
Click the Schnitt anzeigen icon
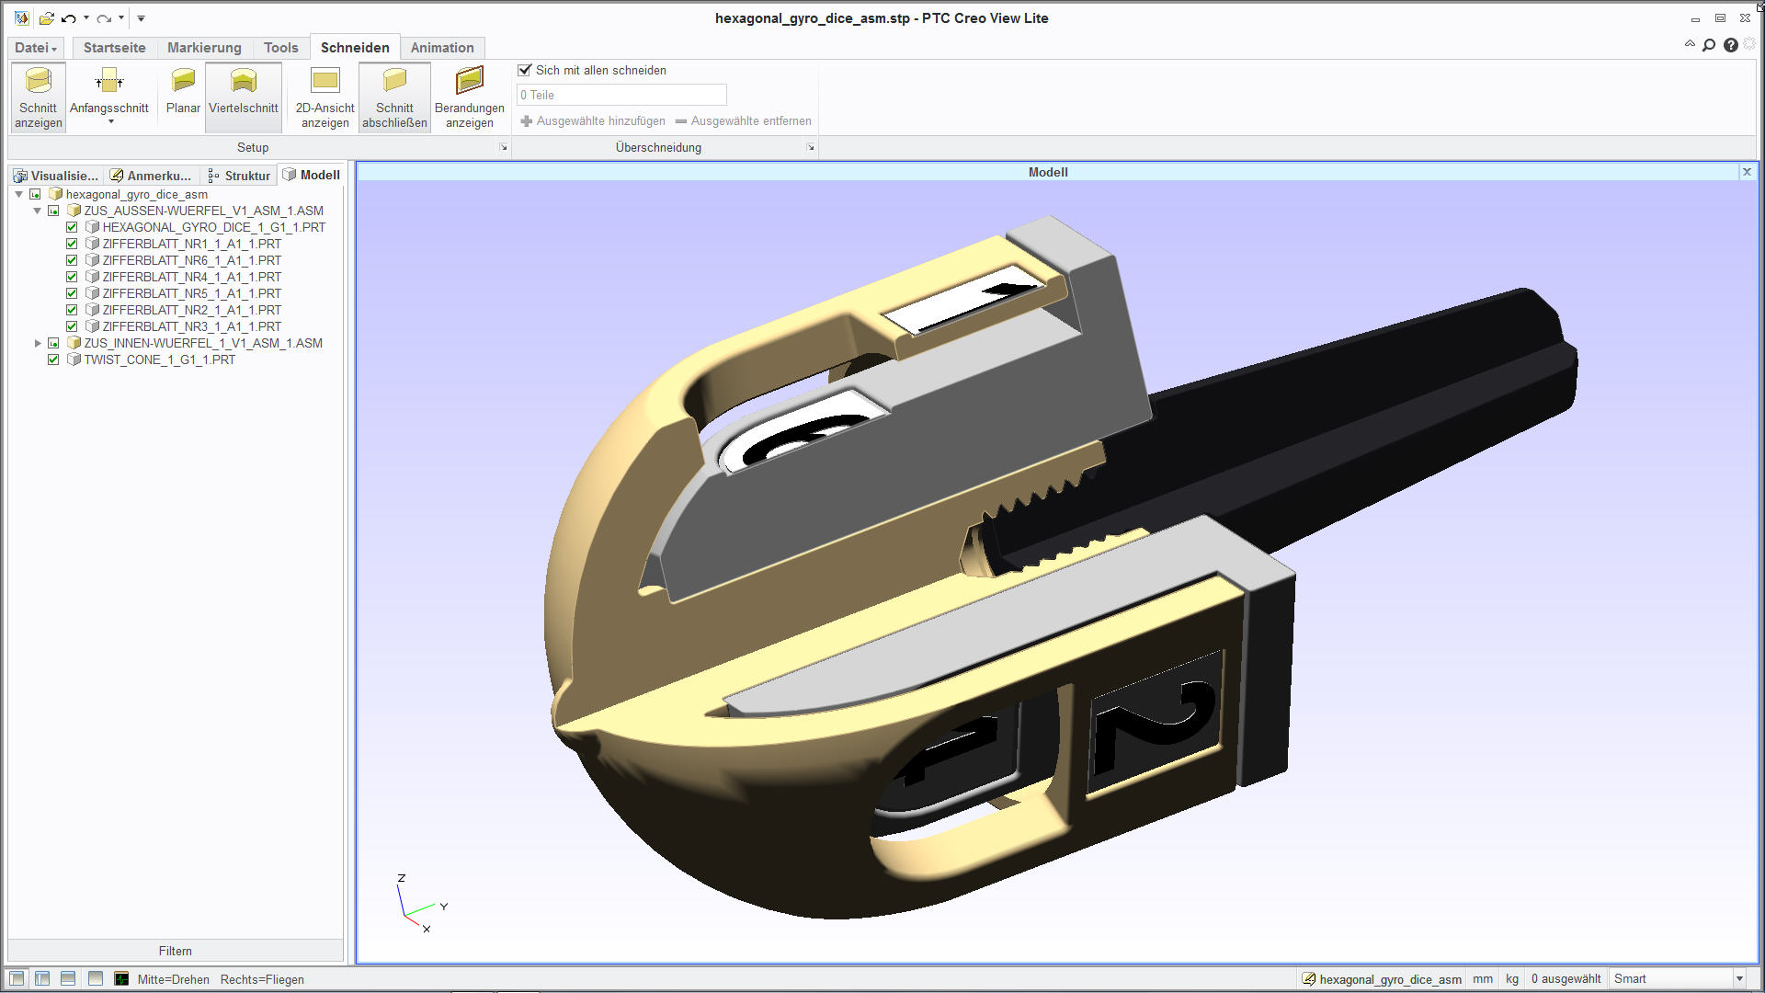(x=38, y=82)
